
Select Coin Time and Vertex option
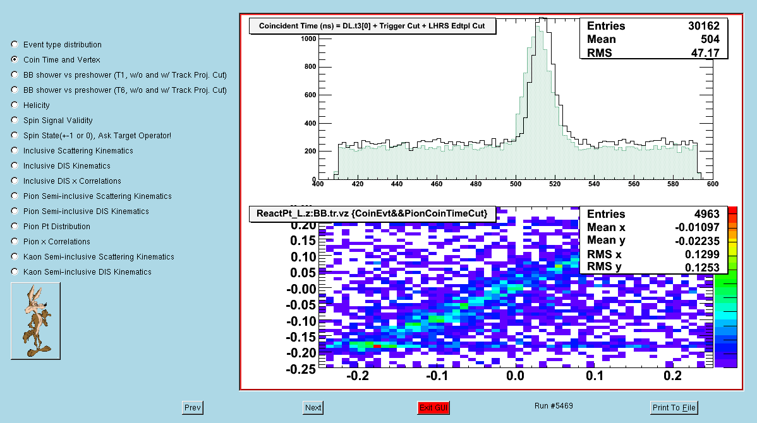(x=15, y=59)
